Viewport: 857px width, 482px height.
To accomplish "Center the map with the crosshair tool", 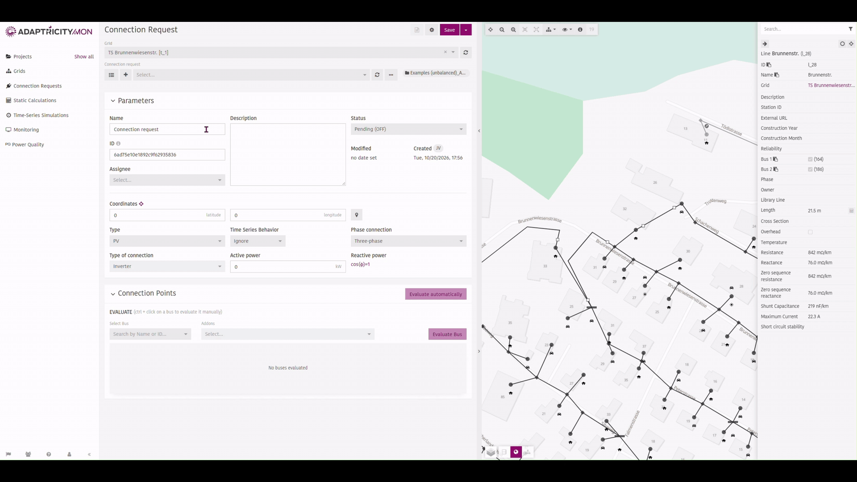I will point(491,30).
